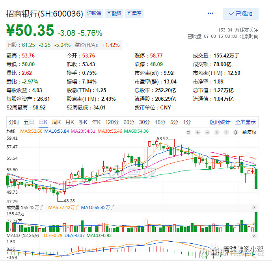Close the MACD indicator panel
Screen dimensions: 272x261
[x=254, y=236]
